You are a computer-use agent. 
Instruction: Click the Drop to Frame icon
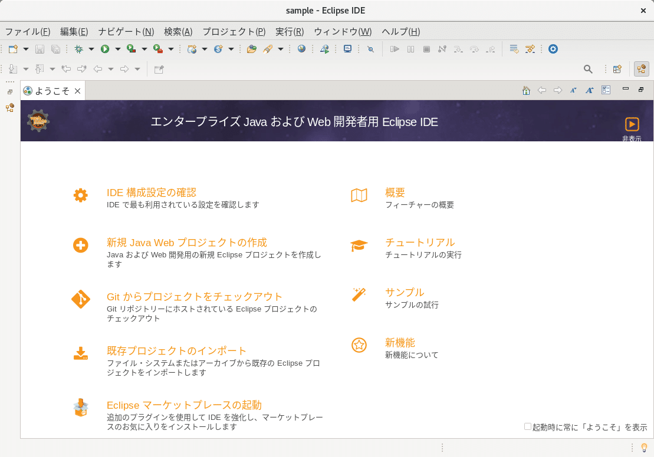tap(514, 49)
